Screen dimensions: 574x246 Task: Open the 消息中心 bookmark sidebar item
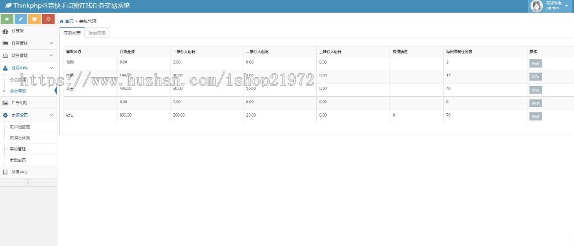(x=29, y=172)
